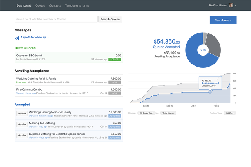Select the Total Value display option

click(x=168, y=113)
